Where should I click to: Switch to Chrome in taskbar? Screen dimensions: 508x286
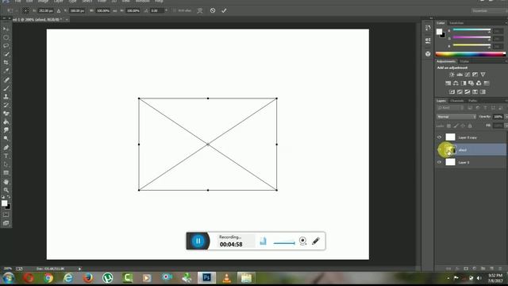pos(48,278)
